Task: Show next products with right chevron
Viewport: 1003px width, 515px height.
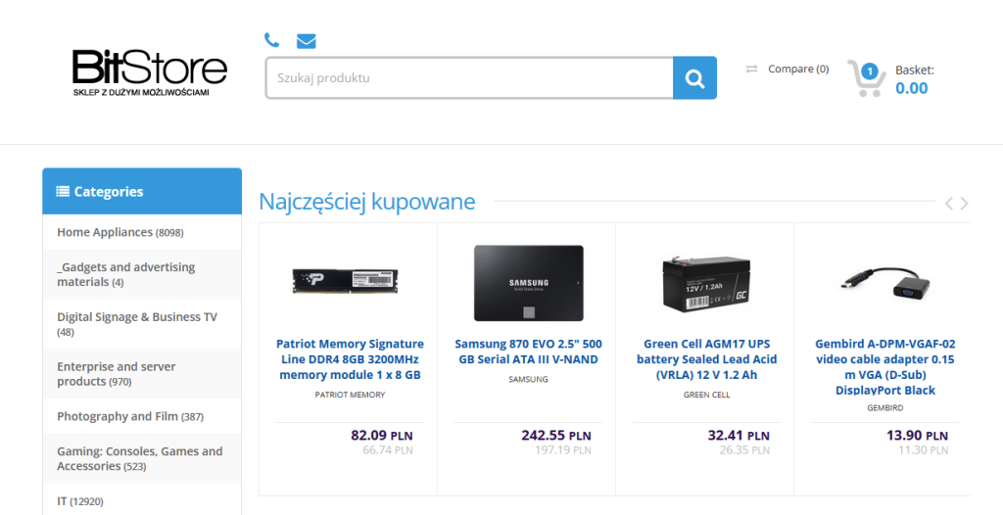Action: 964,204
